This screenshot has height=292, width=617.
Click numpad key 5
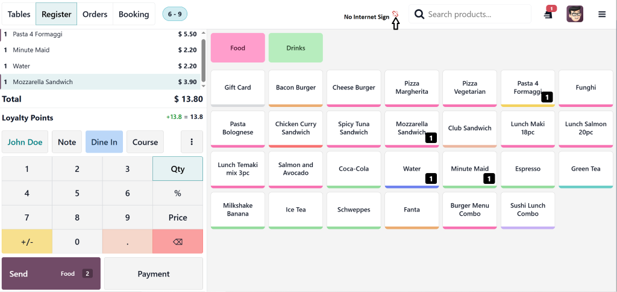pos(77,193)
